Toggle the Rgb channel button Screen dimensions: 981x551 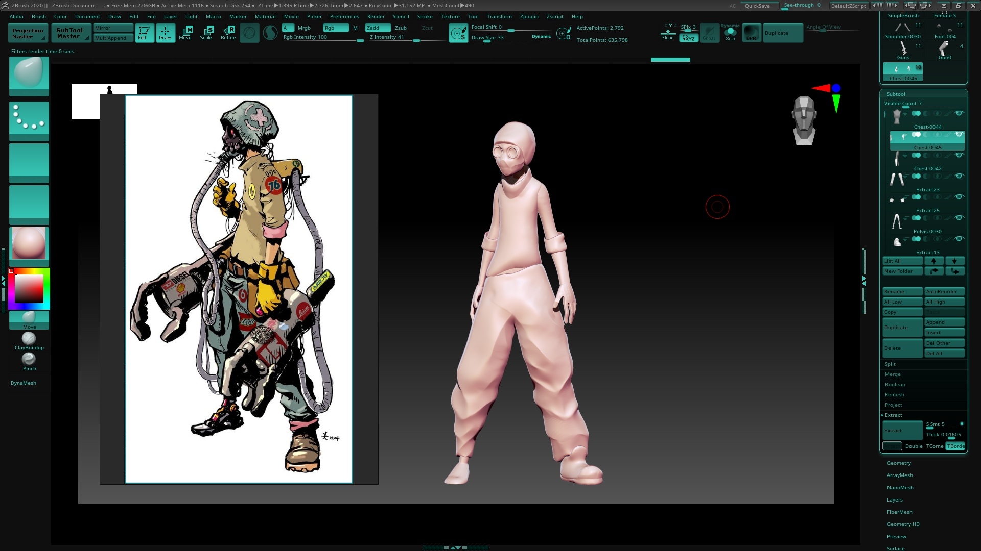335,28
